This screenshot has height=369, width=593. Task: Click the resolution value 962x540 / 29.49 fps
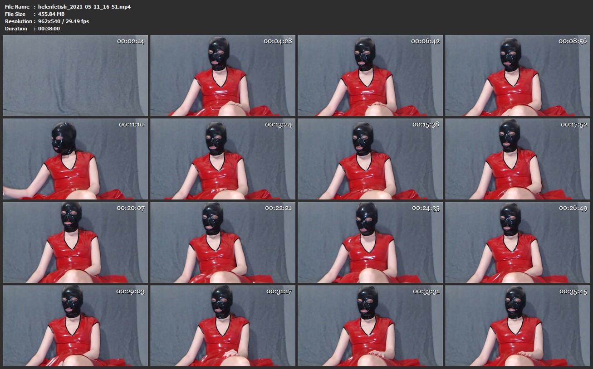(x=64, y=21)
